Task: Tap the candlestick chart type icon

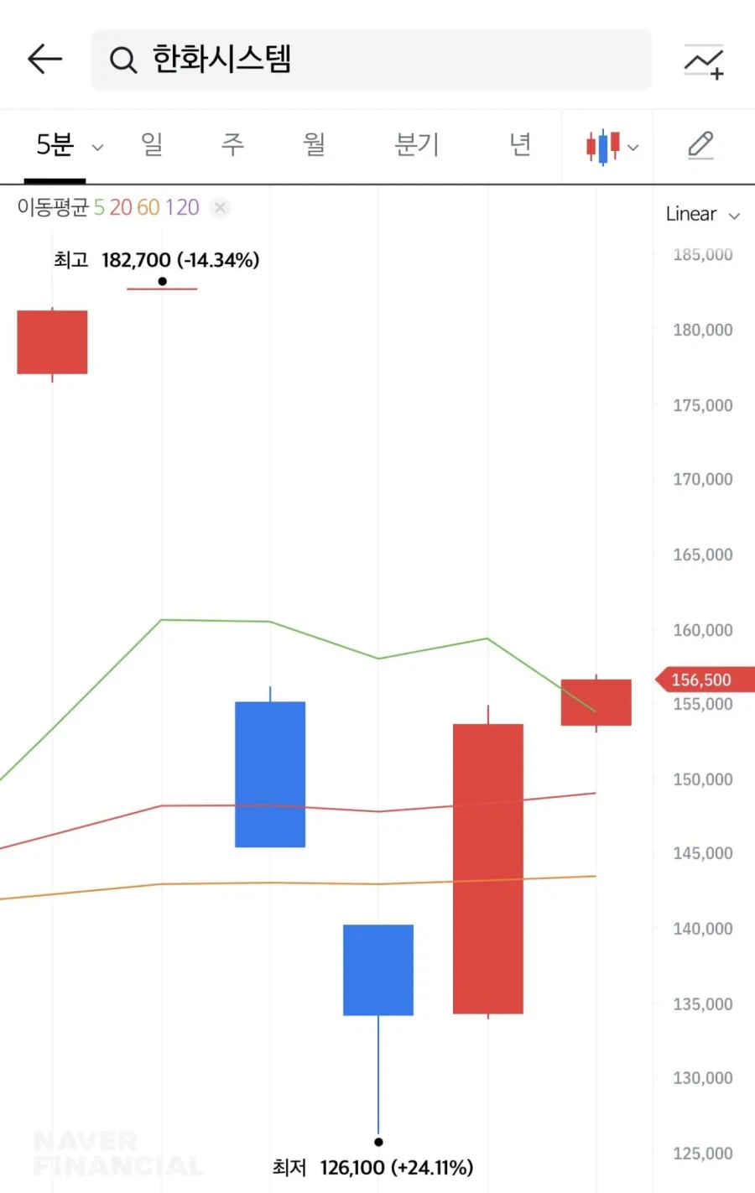Action: pos(602,147)
